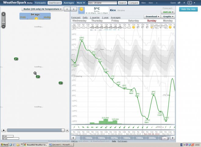This screenshot has height=147, width=201.
Task: Zoom in on the radar map
Action: [3, 14]
